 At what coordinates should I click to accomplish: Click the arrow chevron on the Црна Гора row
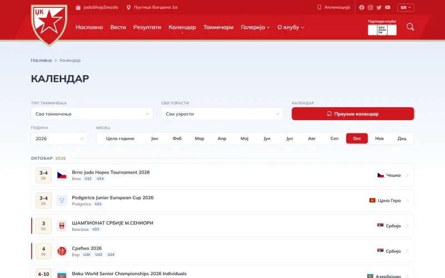click(x=407, y=201)
